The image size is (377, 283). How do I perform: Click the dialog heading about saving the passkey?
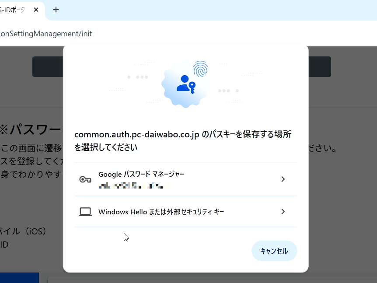[x=183, y=140]
